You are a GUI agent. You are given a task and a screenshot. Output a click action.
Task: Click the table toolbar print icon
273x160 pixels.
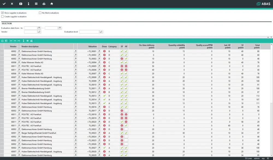tap(31, 41)
